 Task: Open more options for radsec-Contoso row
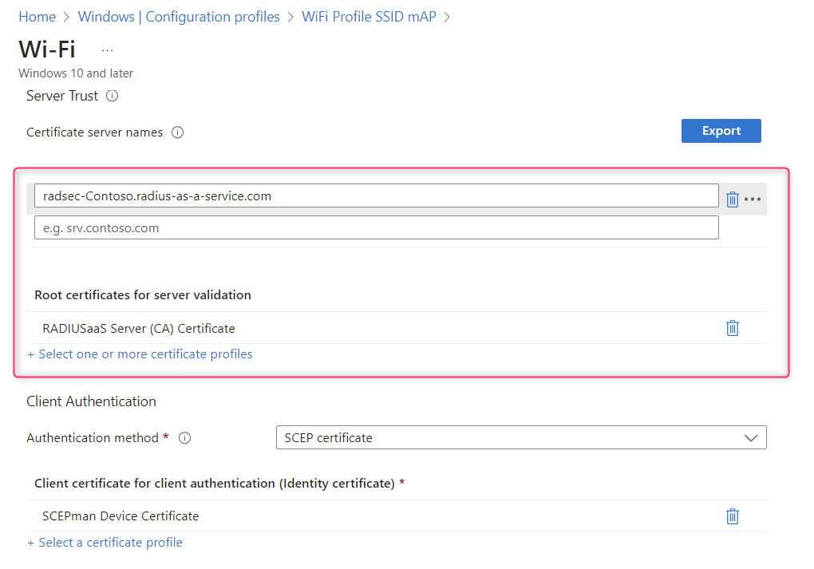753,199
